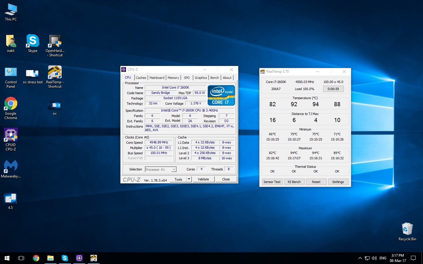Viewport: 423px width, 264px height.
Task: Click the 0:06:59 timer field in RealTemp
Action: point(333,89)
